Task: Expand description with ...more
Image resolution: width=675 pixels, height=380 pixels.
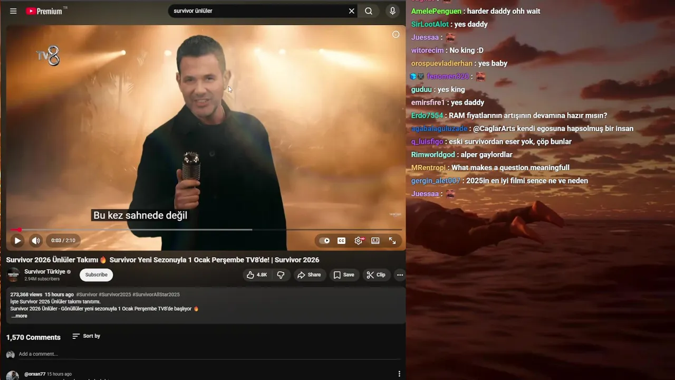Action: (x=20, y=316)
